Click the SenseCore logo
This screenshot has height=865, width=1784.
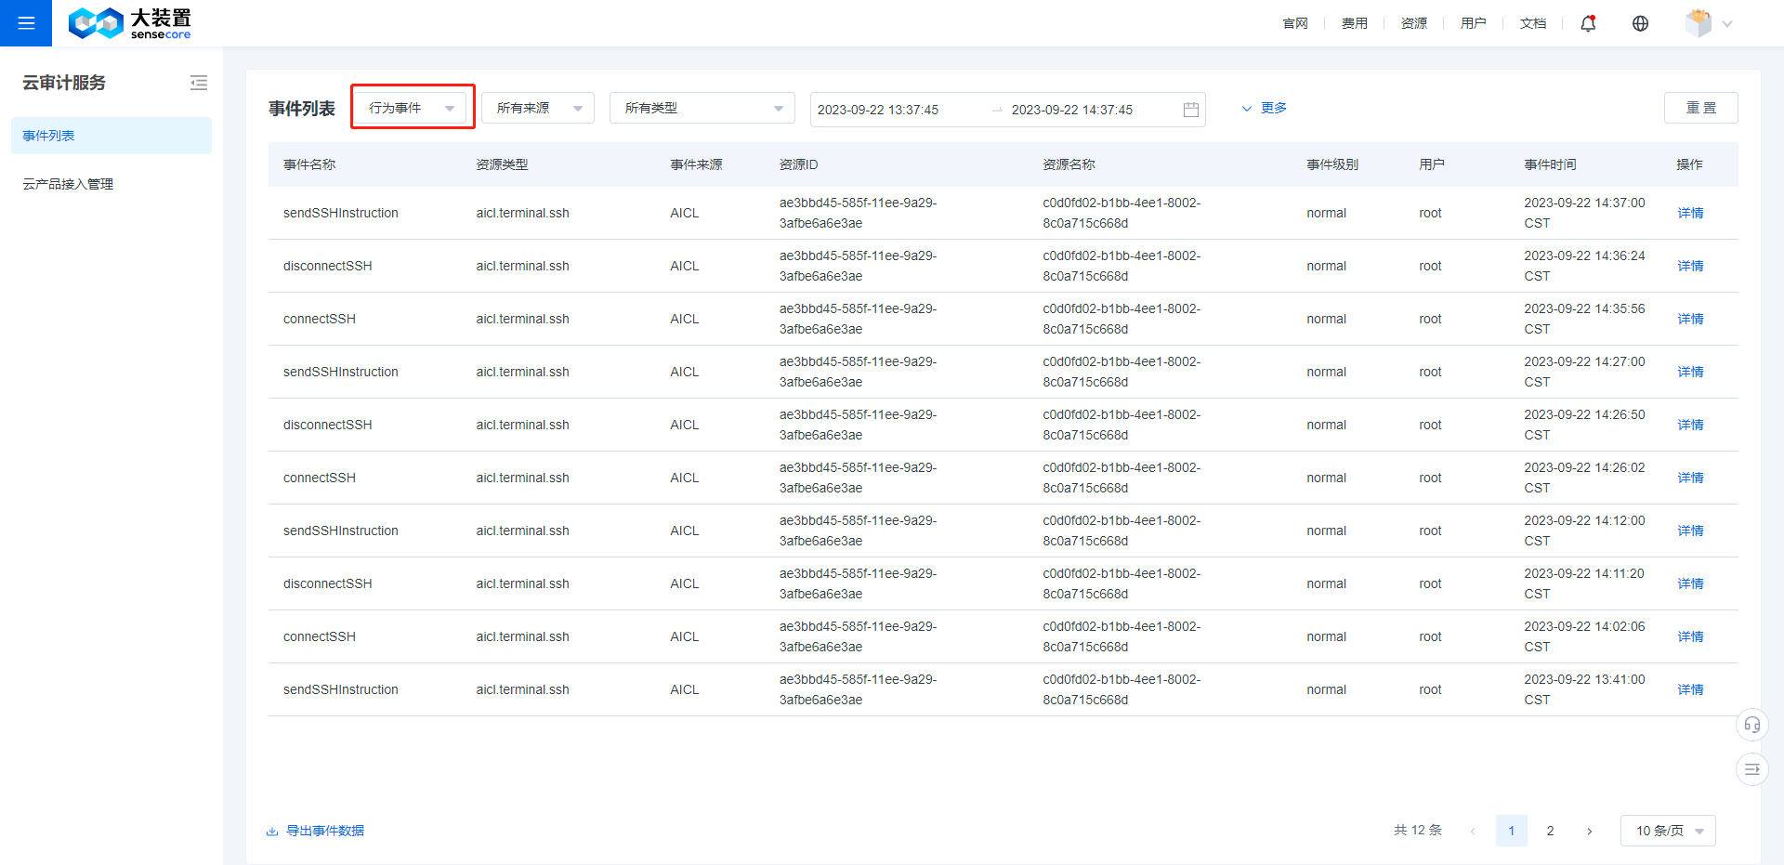[x=129, y=23]
